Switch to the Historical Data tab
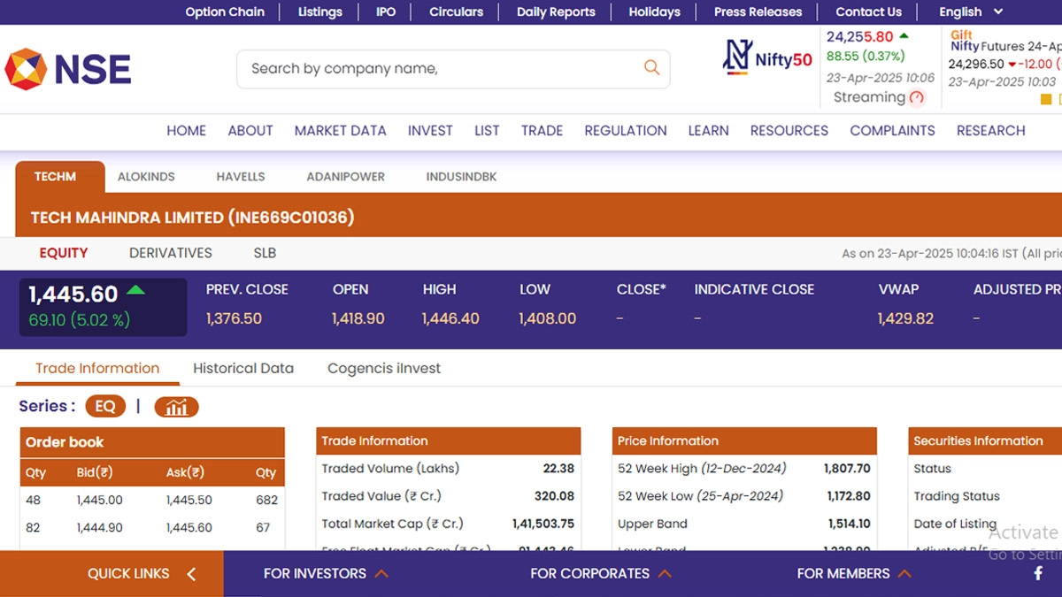1062x597 pixels. (x=243, y=368)
